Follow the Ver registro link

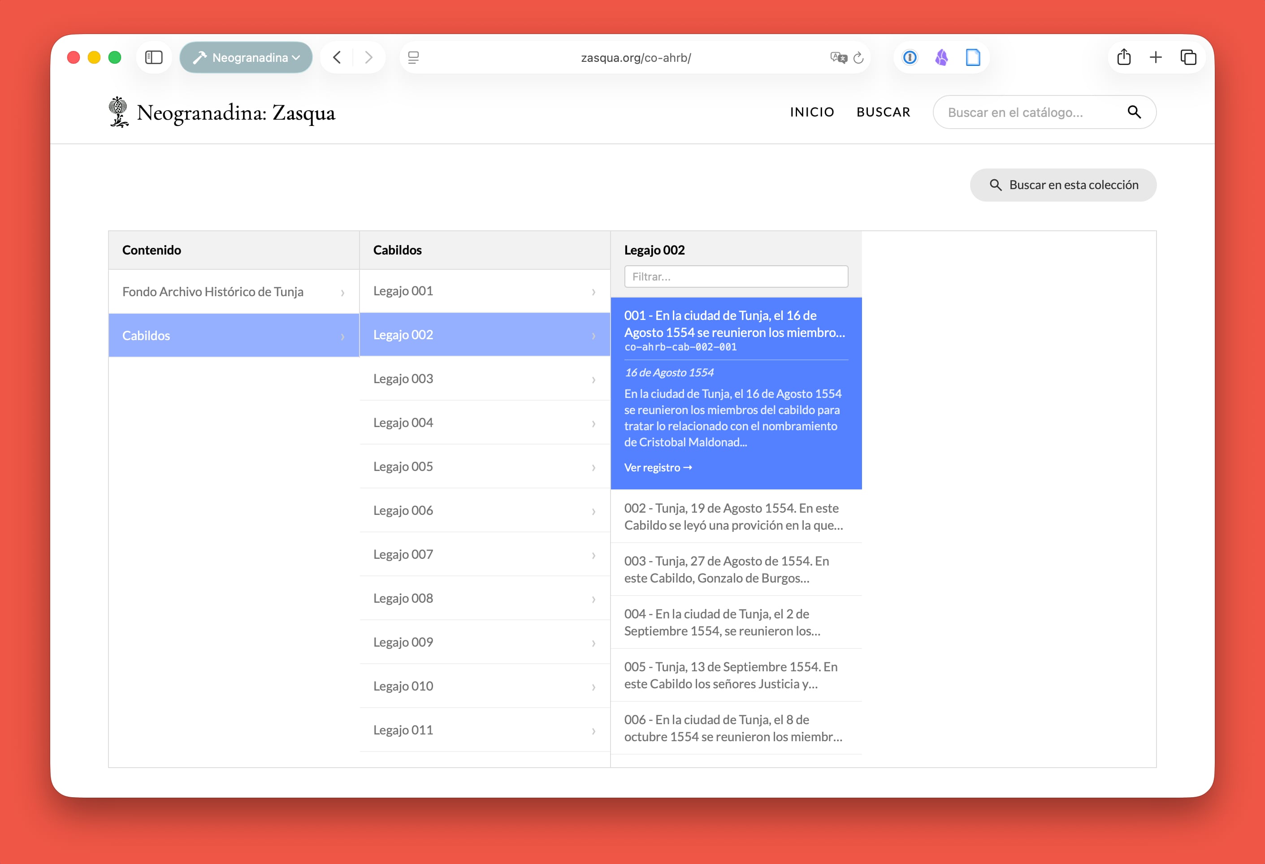coord(658,468)
